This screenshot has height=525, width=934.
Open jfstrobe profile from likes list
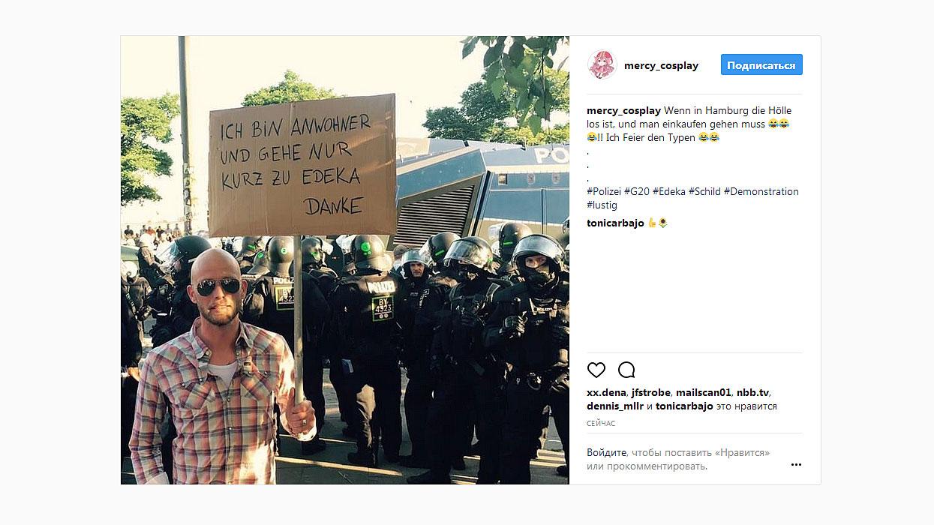point(651,392)
